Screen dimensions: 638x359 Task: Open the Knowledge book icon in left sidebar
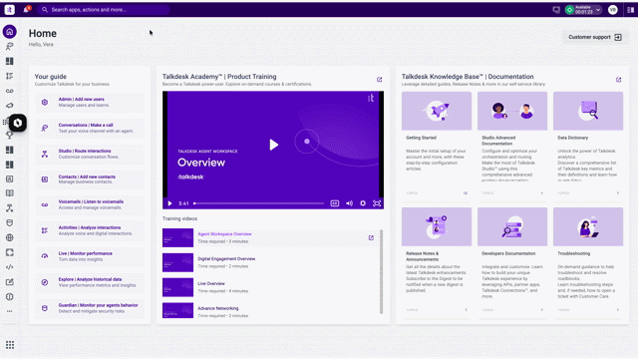pos(10,193)
